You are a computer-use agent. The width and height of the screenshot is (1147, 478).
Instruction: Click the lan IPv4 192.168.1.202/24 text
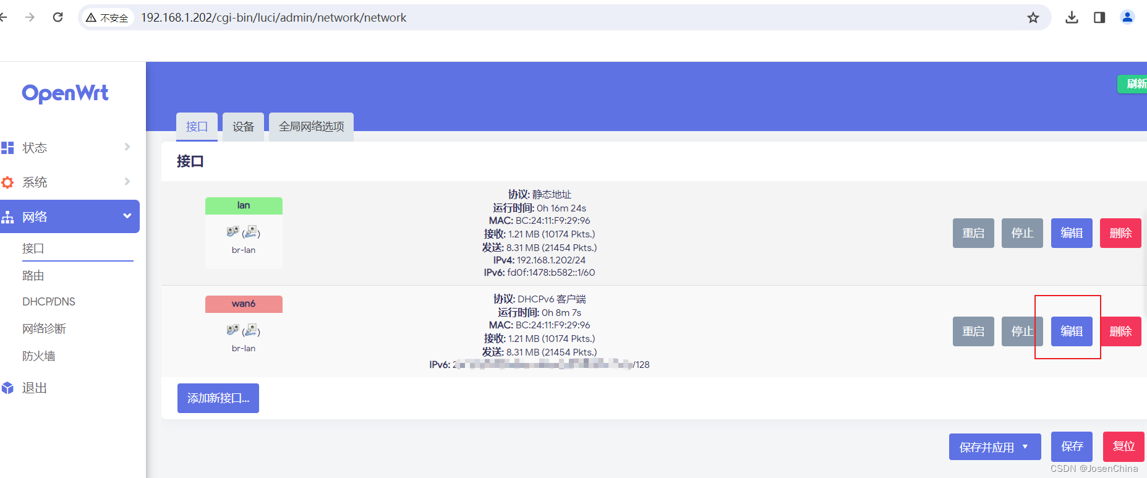539,260
